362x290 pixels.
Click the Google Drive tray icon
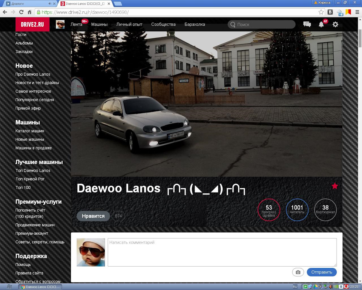point(315,287)
